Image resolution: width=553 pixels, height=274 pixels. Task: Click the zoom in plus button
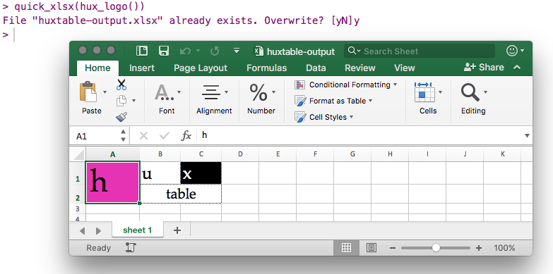[479, 248]
